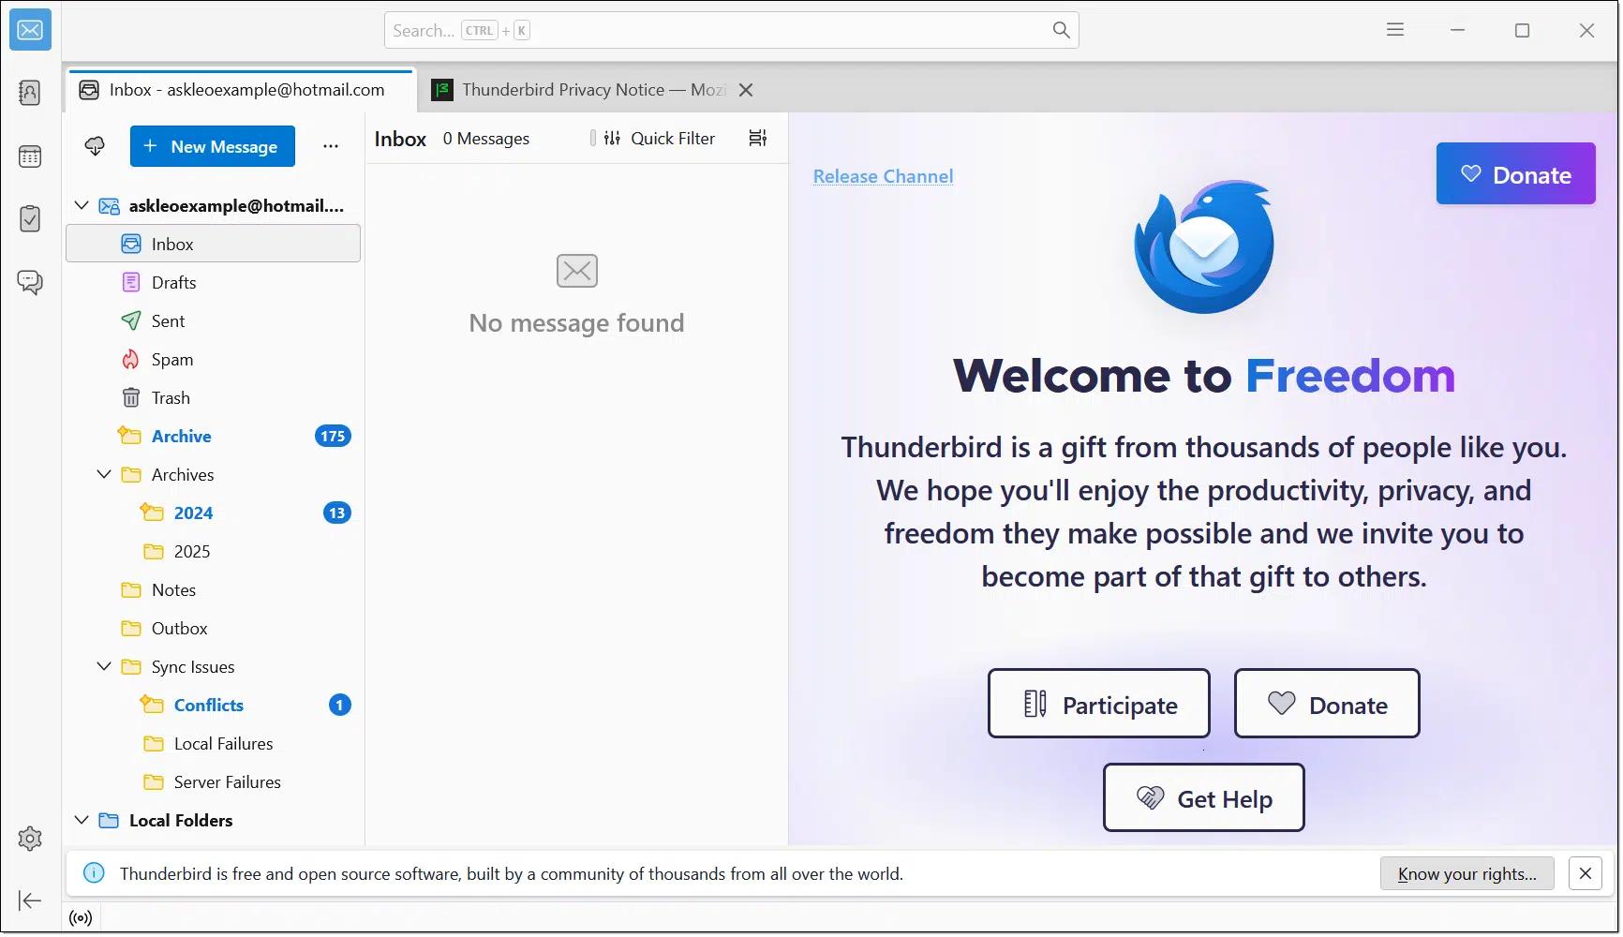Click the info icon in notification bar
This screenshot has height=937, width=1623.
pyautogui.click(x=94, y=873)
